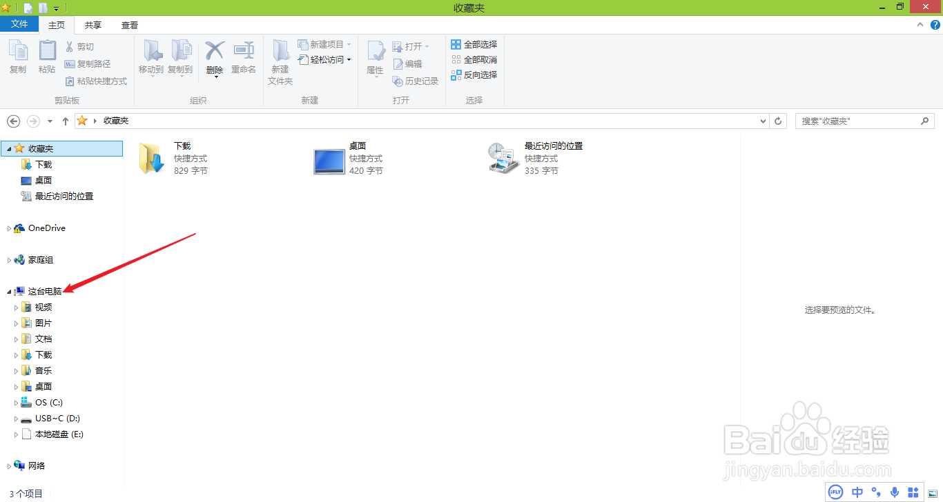The image size is (943, 502).
Task: Open the address bar history dropdown
Action: [x=763, y=121]
